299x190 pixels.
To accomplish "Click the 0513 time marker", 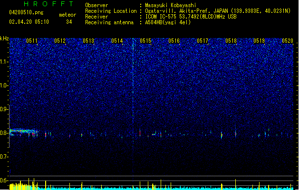I will pos(88,41).
